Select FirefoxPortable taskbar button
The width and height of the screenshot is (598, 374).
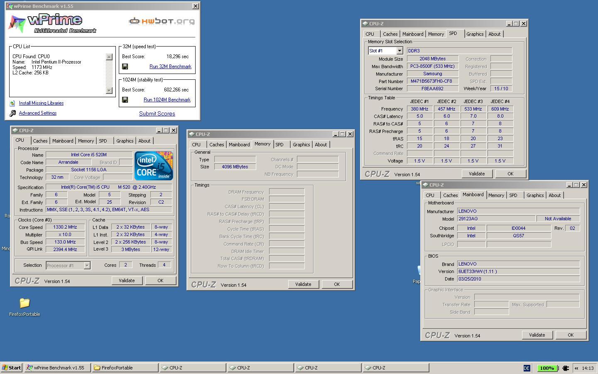[x=125, y=368]
